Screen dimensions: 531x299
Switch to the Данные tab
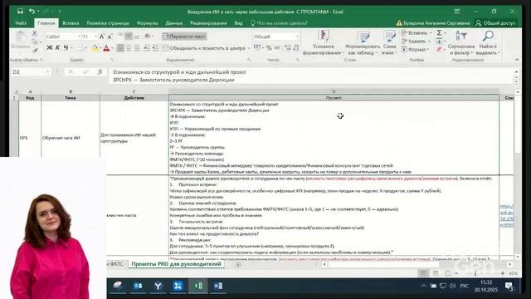(x=174, y=23)
